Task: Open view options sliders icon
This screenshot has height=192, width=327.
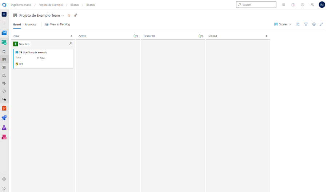Action: pos(298,24)
